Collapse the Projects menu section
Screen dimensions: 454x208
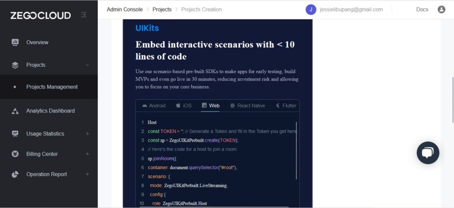[x=87, y=65]
